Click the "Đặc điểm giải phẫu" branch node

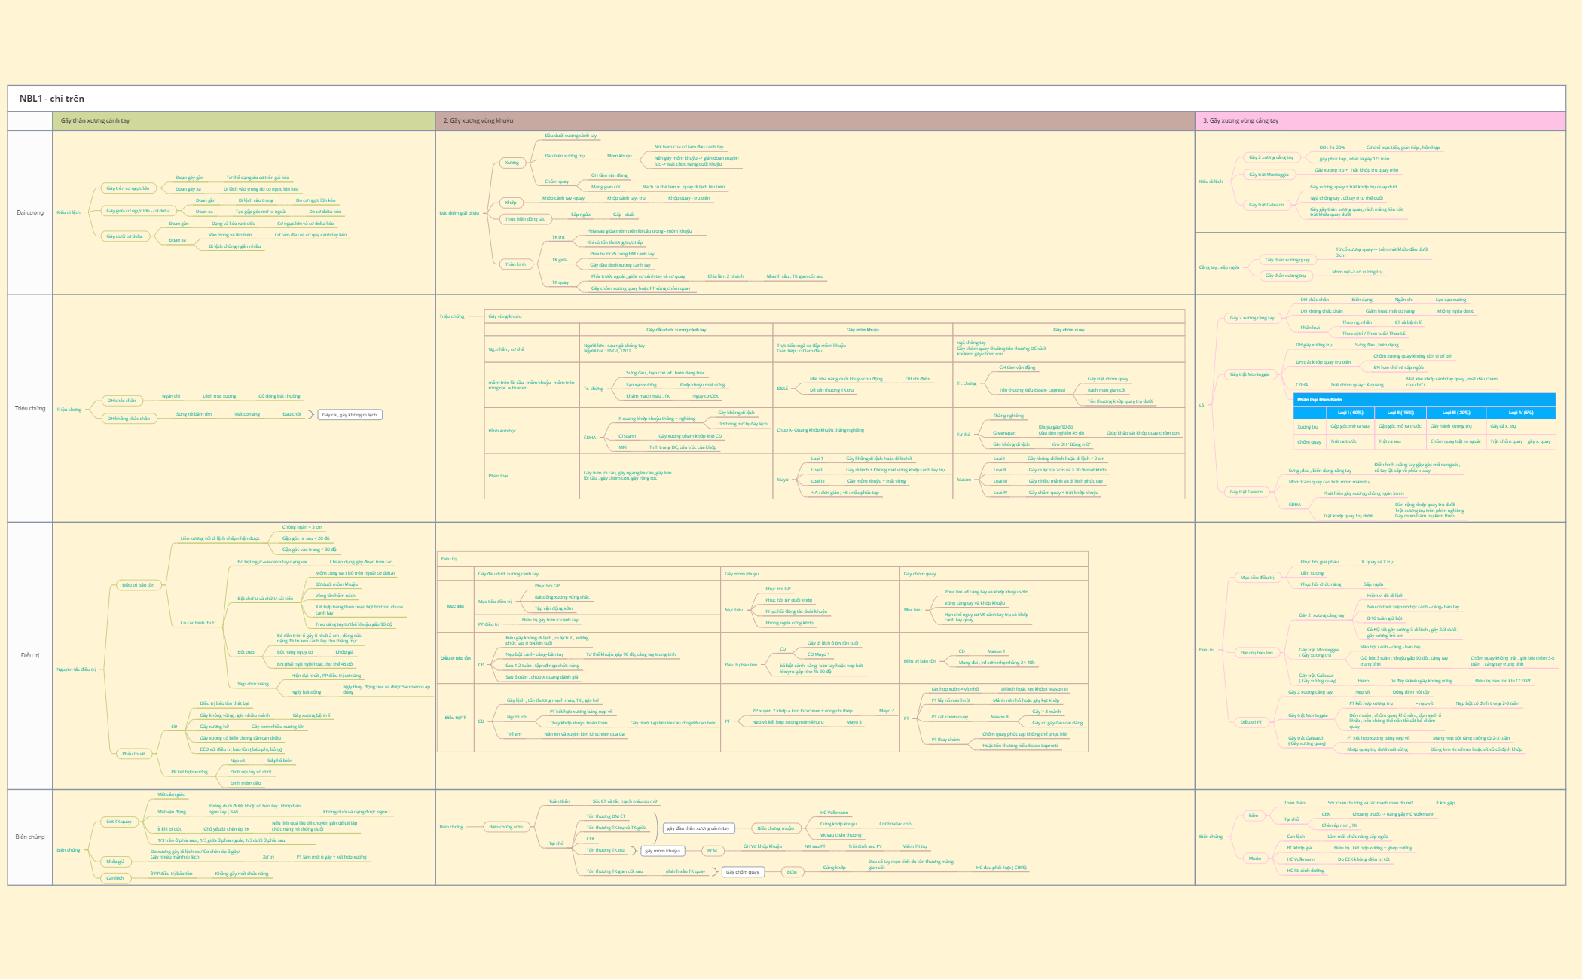point(461,212)
